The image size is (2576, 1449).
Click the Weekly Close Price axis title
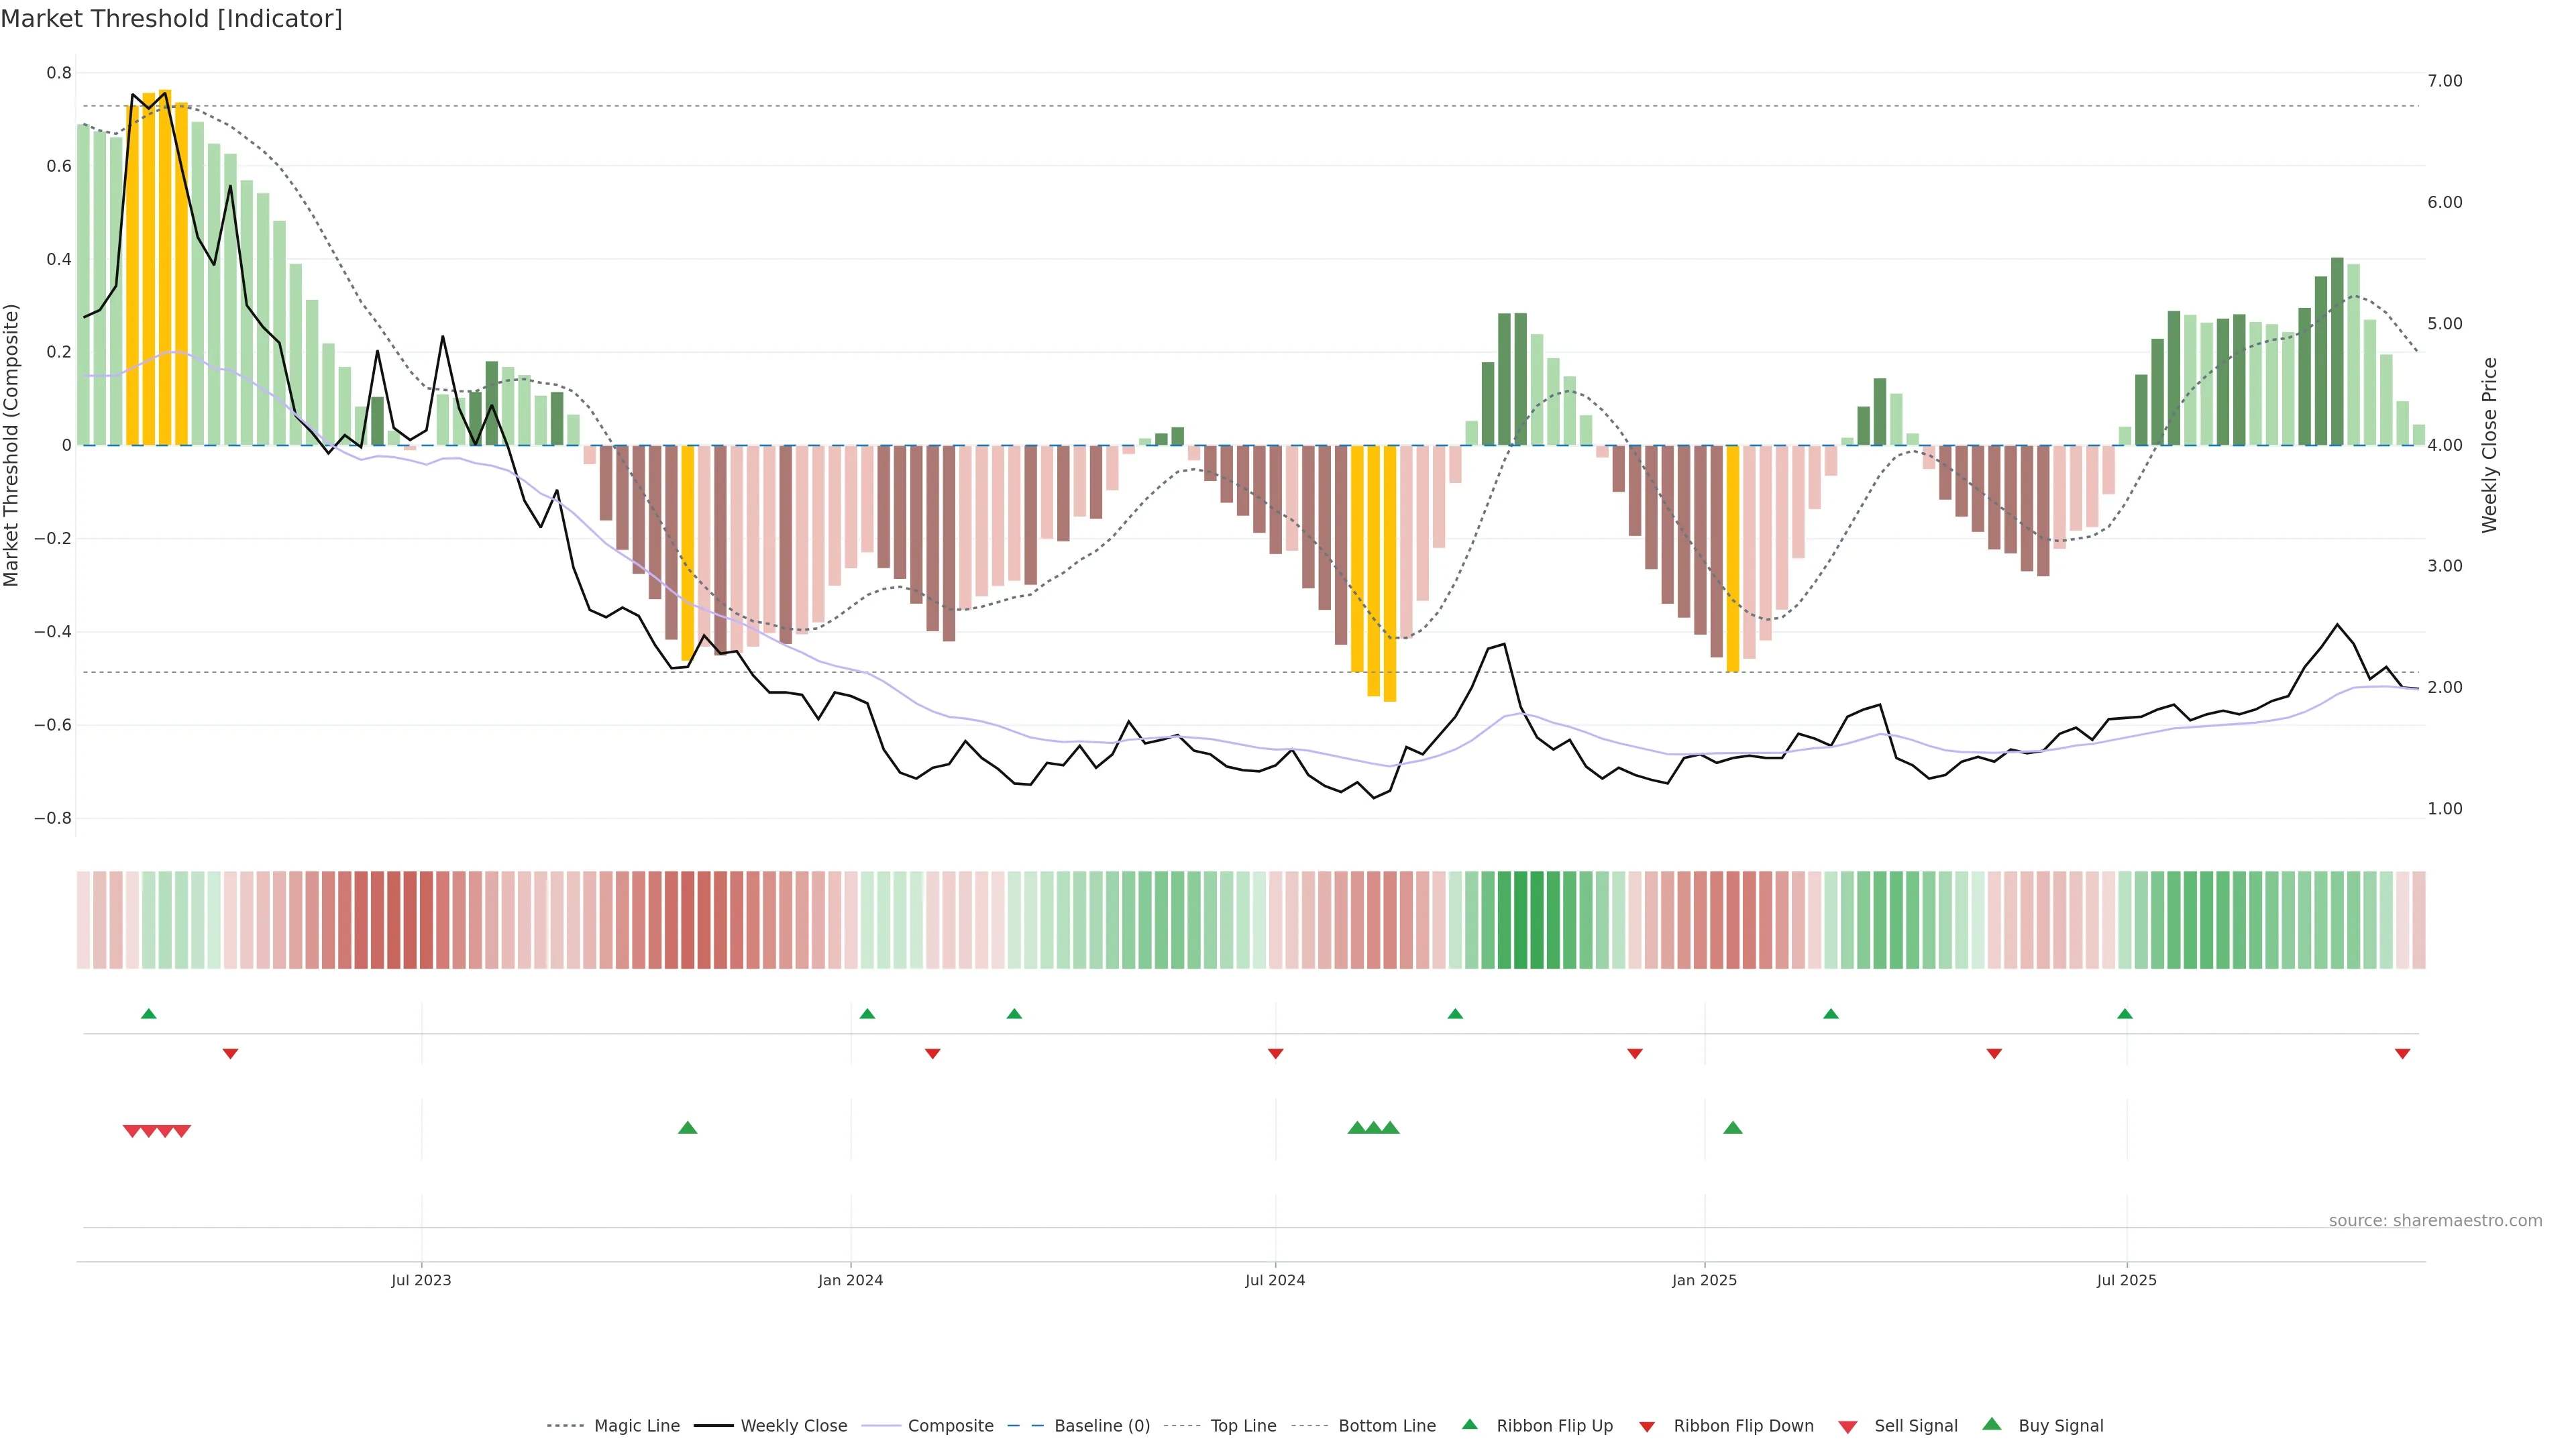tap(2489, 445)
